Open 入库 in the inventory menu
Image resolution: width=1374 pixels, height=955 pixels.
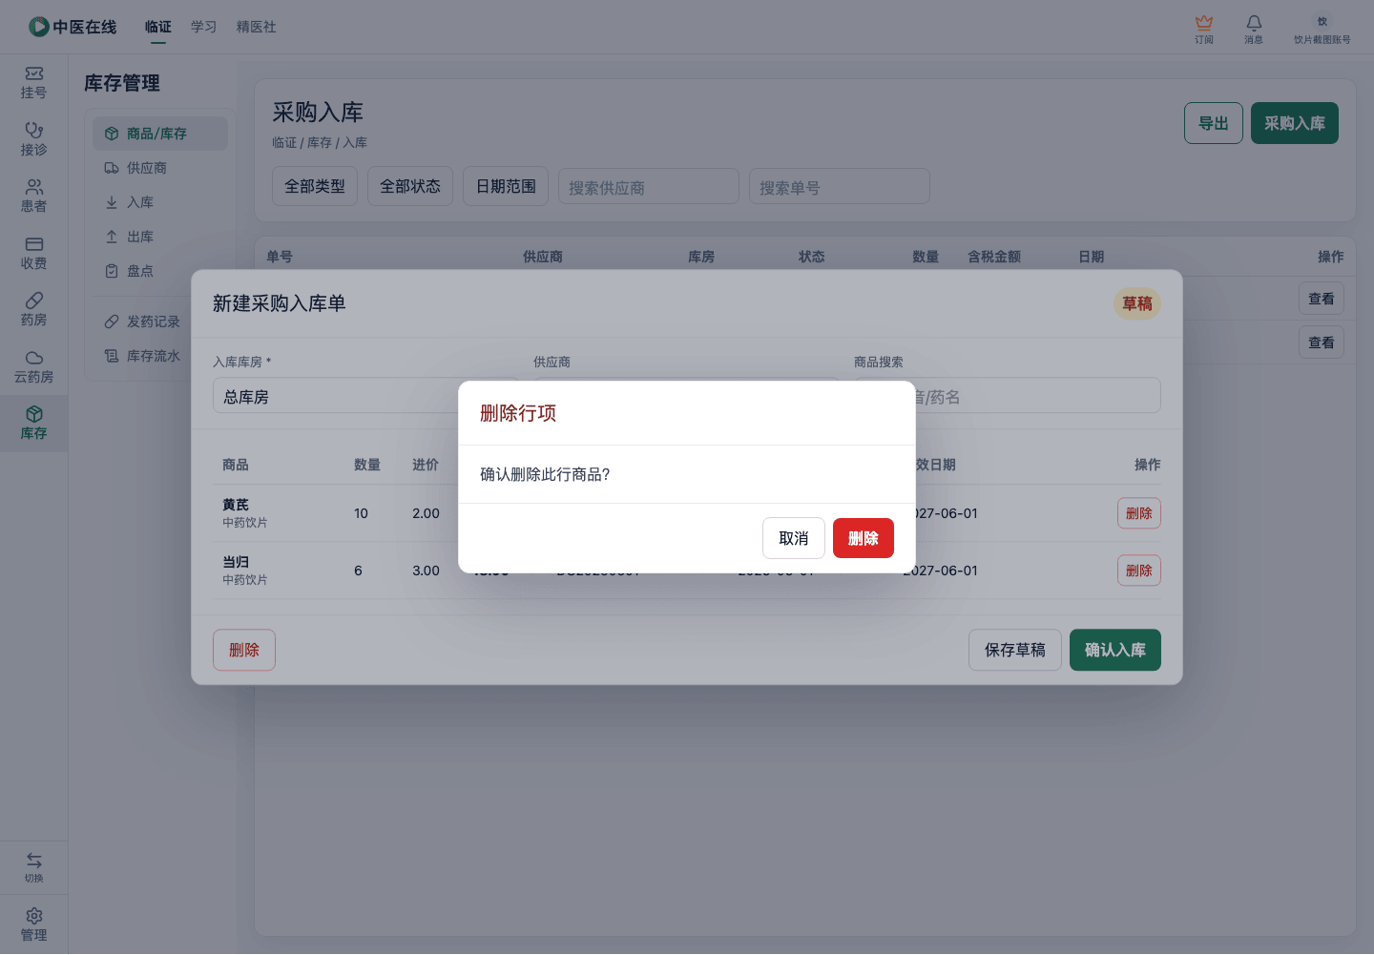click(x=160, y=202)
